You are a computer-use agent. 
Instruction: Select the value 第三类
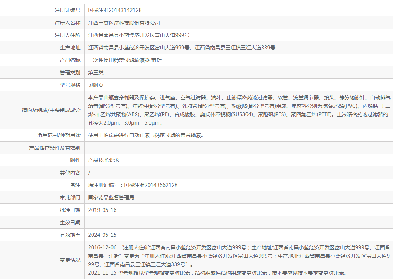coord(96,73)
